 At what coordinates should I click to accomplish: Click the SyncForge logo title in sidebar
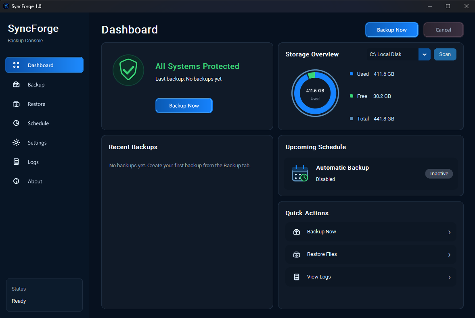[x=33, y=29]
